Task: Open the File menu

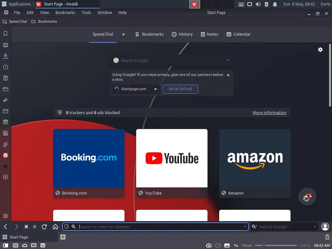Action: click(x=17, y=13)
